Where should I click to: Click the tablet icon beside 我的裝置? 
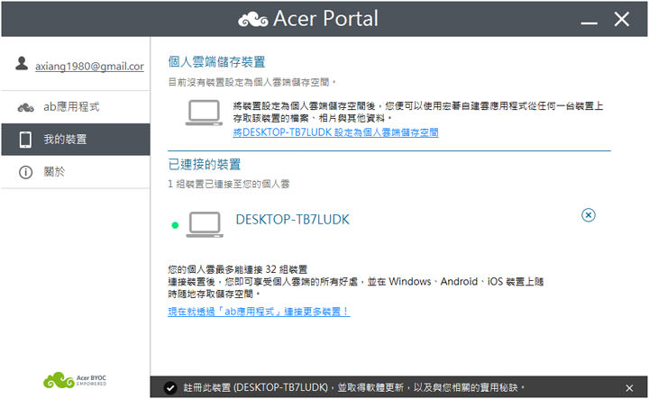coord(25,140)
